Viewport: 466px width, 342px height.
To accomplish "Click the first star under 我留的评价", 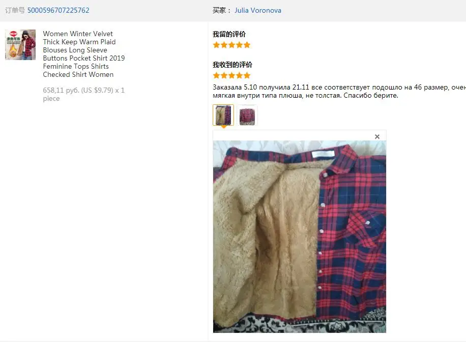I will click(216, 45).
